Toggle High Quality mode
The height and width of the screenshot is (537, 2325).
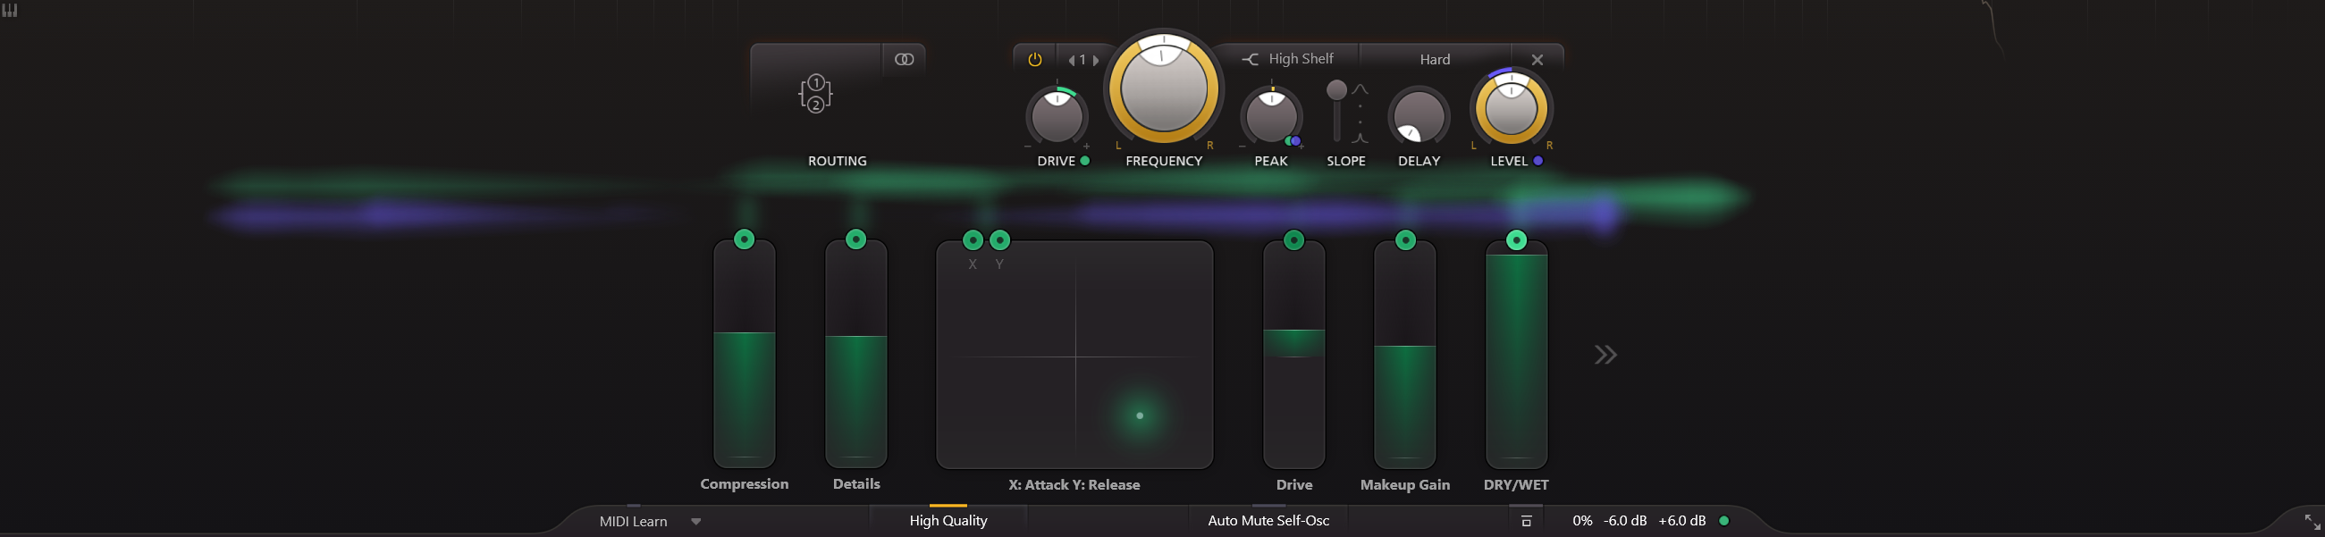[x=948, y=521]
